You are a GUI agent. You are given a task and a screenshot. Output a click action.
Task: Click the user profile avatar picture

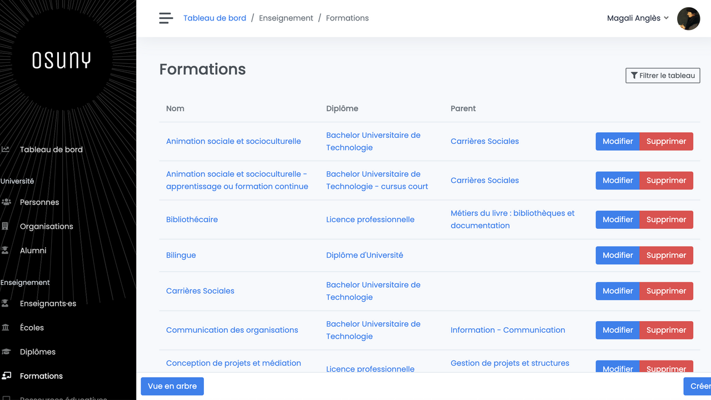click(688, 19)
